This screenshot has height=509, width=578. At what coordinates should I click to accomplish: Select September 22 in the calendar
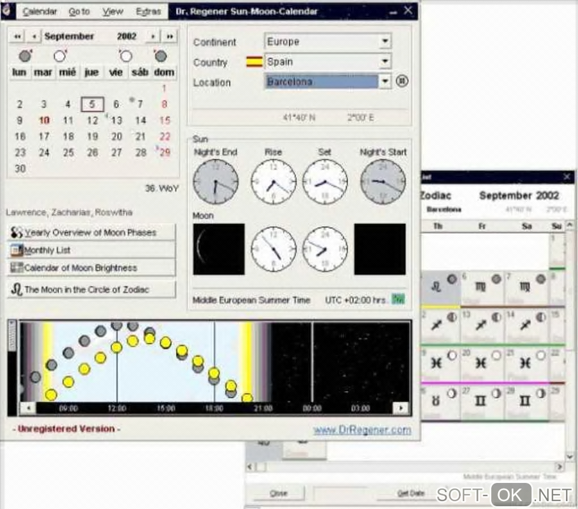164,137
